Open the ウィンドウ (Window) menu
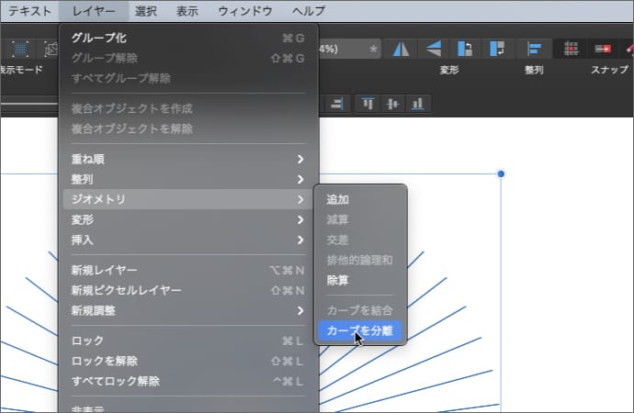The width and height of the screenshot is (634, 413). (x=244, y=11)
